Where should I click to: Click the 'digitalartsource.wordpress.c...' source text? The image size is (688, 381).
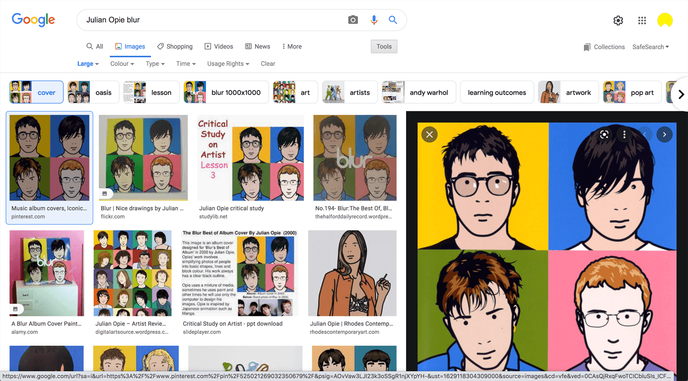pyautogui.click(x=132, y=332)
